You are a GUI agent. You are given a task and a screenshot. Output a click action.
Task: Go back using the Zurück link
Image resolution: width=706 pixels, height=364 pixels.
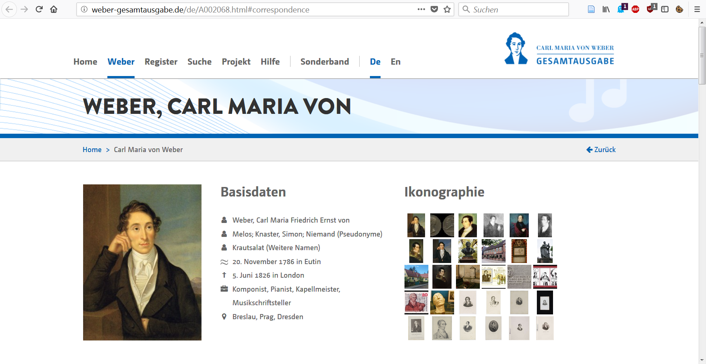click(601, 149)
